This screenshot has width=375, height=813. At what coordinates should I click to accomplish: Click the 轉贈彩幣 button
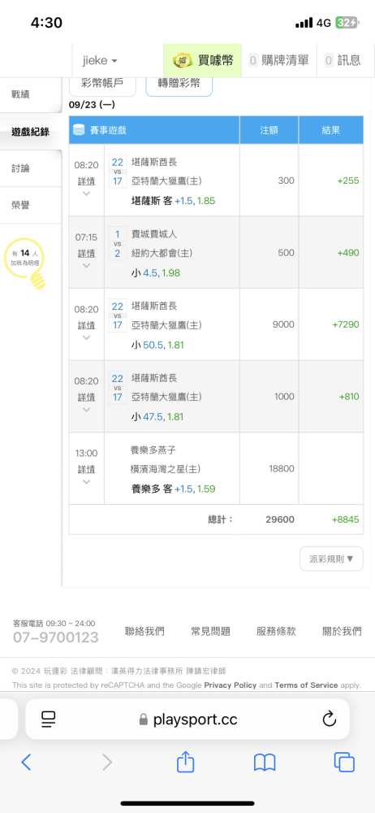(x=179, y=84)
